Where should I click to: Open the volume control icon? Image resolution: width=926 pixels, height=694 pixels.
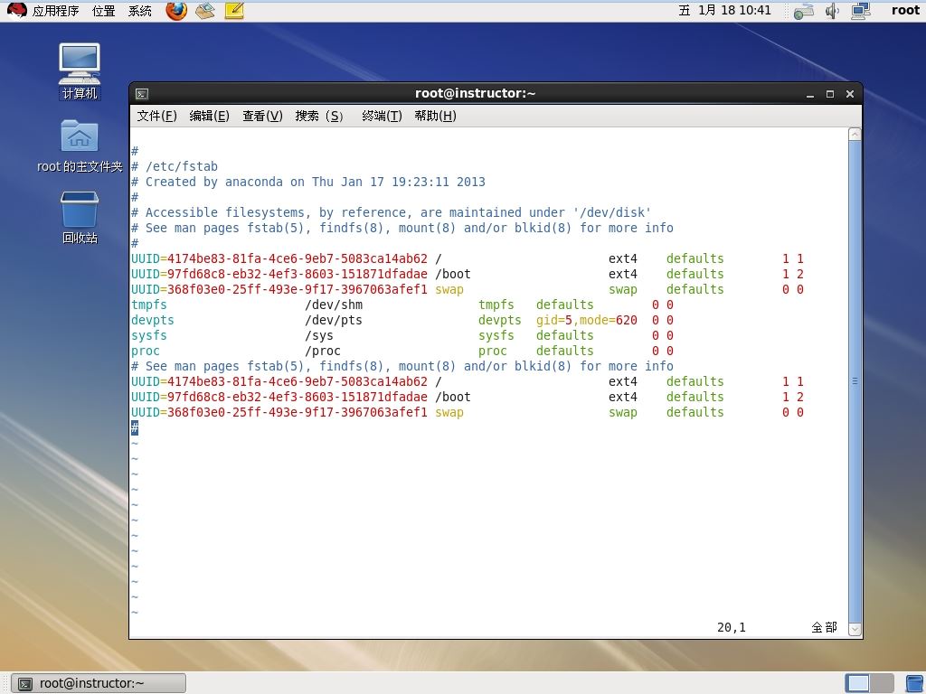click(833, 11)
